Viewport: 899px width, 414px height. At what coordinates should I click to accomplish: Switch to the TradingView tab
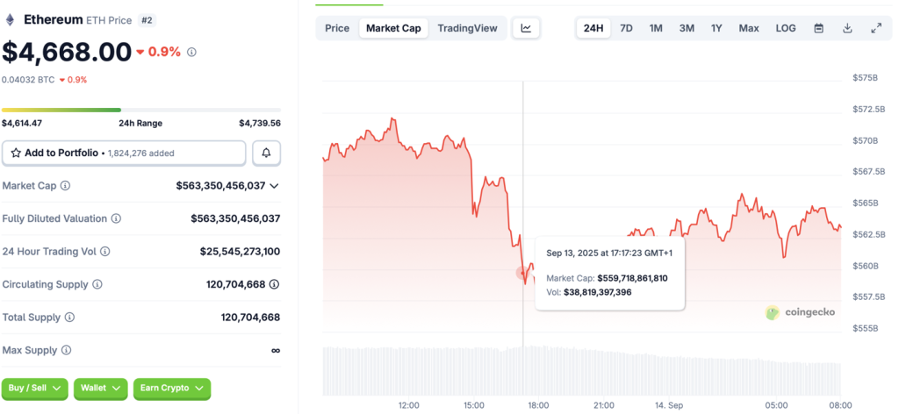pos(467,28)
